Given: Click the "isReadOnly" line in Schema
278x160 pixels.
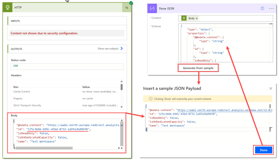Looking at the screenshot, I should pyautogui.click(x=204, y=61).
